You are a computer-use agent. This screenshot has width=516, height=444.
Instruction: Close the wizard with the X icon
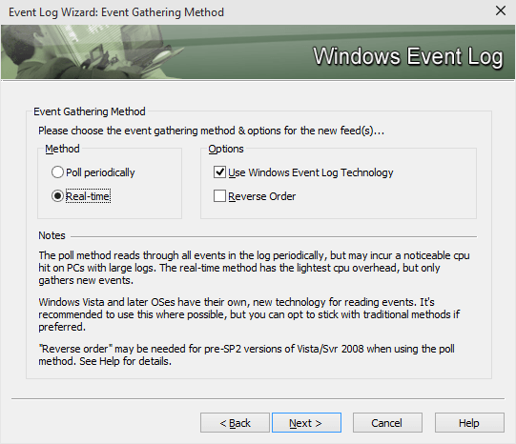coord(501,10)
